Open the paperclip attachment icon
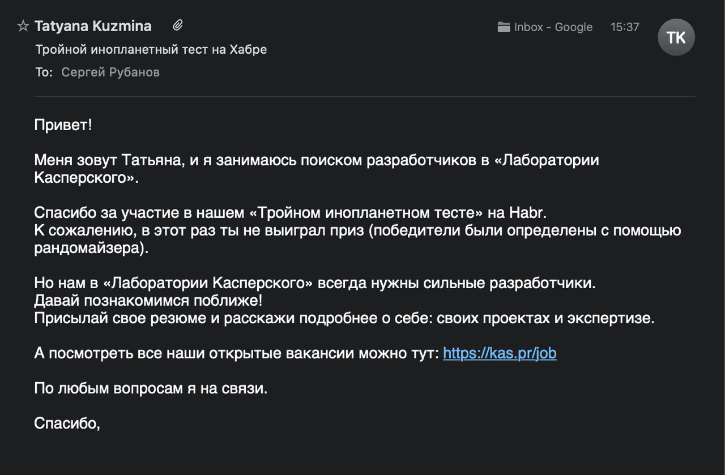Screen dimensions: 725x475 coord(178,25)
